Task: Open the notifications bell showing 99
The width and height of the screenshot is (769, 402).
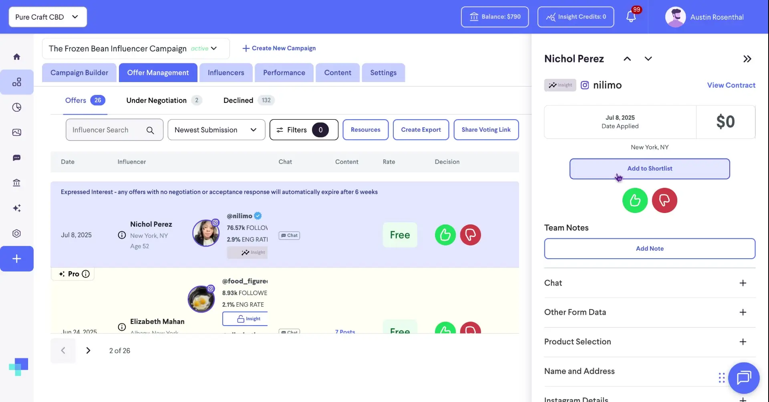Action: [632, 17]
